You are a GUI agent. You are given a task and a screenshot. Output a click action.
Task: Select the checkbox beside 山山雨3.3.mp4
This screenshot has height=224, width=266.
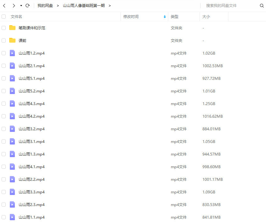coord(4,192)
